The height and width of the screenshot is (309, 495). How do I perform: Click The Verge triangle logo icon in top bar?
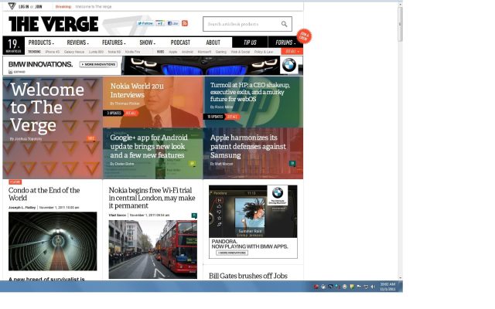pos(12,6)
